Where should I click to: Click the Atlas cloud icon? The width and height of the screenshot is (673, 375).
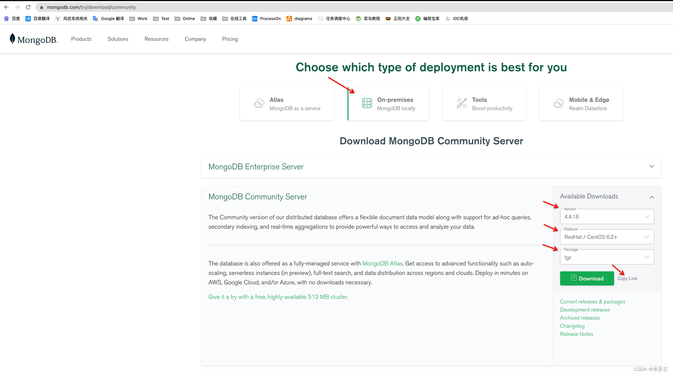[x=259, y=103]
